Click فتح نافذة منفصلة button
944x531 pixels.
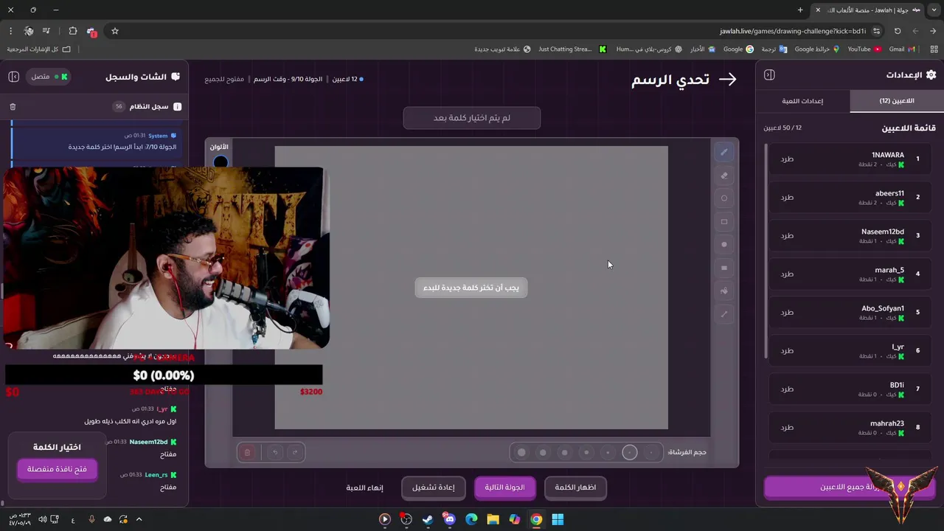coord(58,469)
